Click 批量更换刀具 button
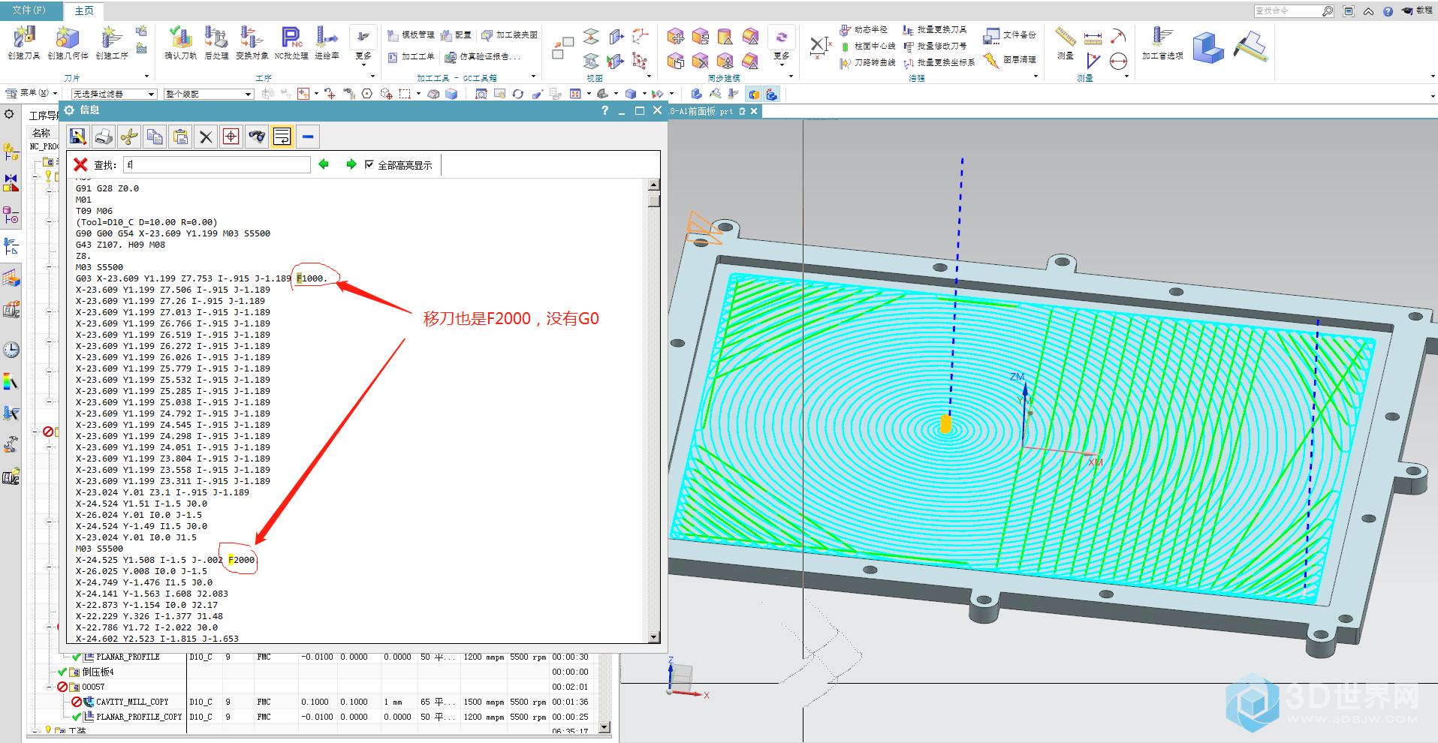 click(935, 29)
